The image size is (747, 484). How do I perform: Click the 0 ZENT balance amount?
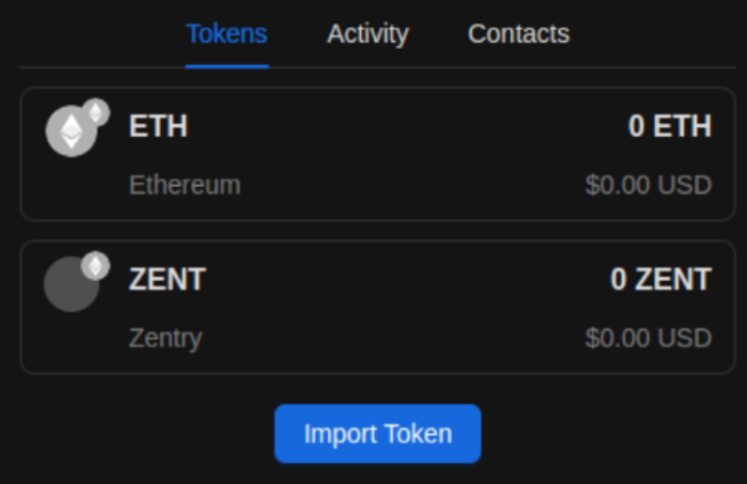(x=662, y=278)
